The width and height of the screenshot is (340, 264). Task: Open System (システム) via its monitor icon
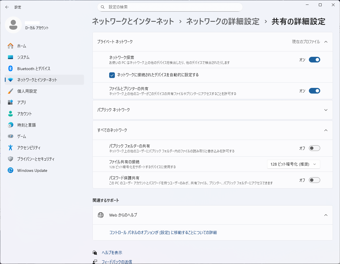[x=10, y=57]
